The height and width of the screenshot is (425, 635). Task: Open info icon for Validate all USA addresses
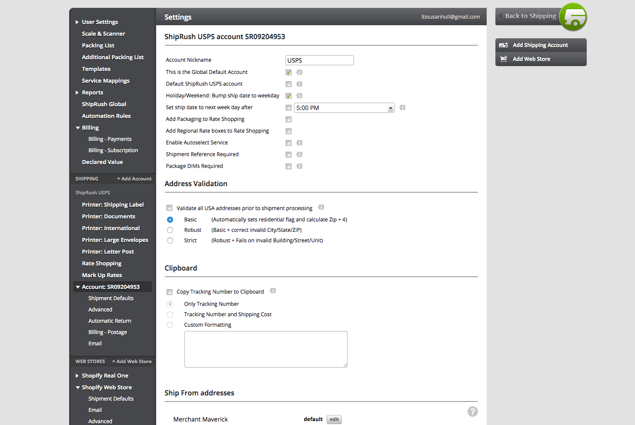click(321, 207)
